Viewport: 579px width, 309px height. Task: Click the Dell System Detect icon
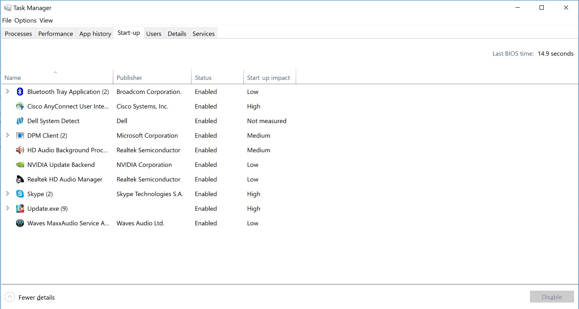(20, 121)
